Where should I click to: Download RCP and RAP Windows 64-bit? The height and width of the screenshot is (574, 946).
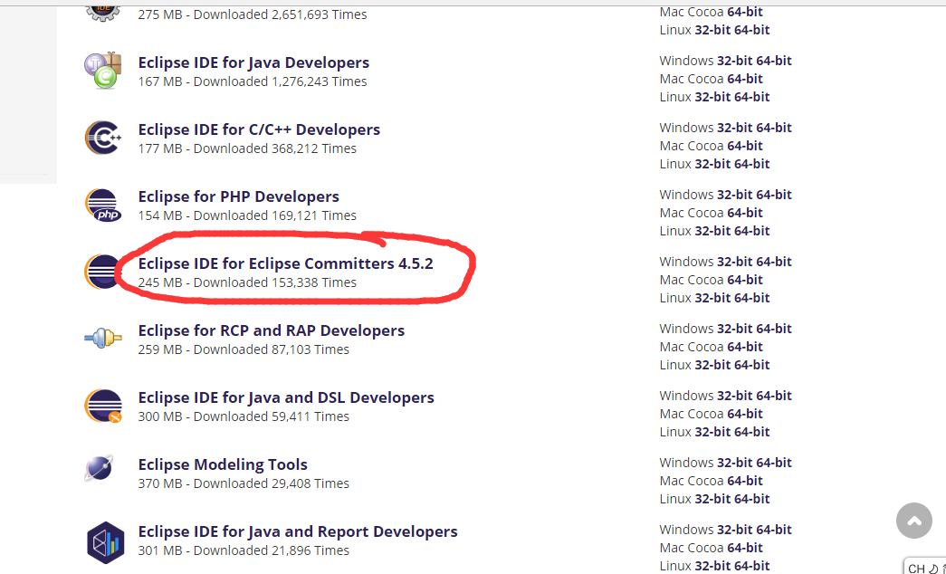tap(773, 329)
